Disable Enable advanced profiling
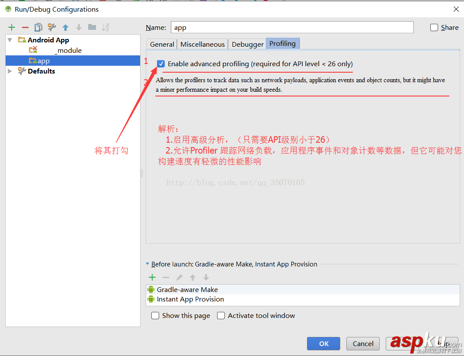The width and height of the screenshot is (464, 356). tap(160, 63)
